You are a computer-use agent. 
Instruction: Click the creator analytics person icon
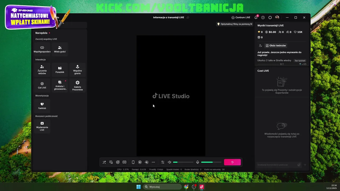point(260,46)
